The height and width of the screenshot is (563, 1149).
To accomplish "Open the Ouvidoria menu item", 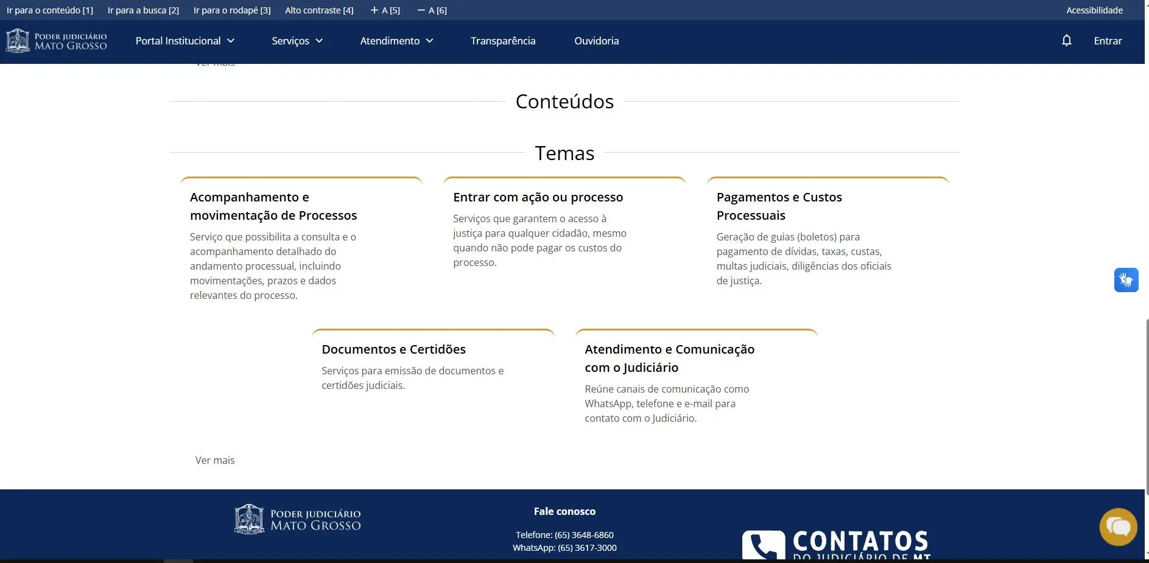I will pos(596,41).
